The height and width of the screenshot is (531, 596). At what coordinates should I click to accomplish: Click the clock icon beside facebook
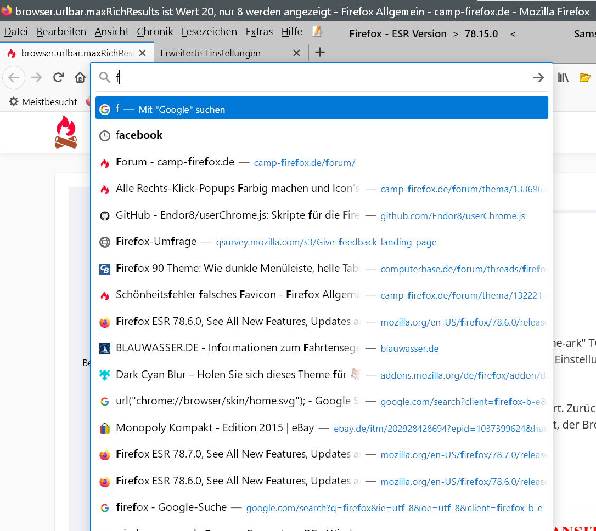104,136
